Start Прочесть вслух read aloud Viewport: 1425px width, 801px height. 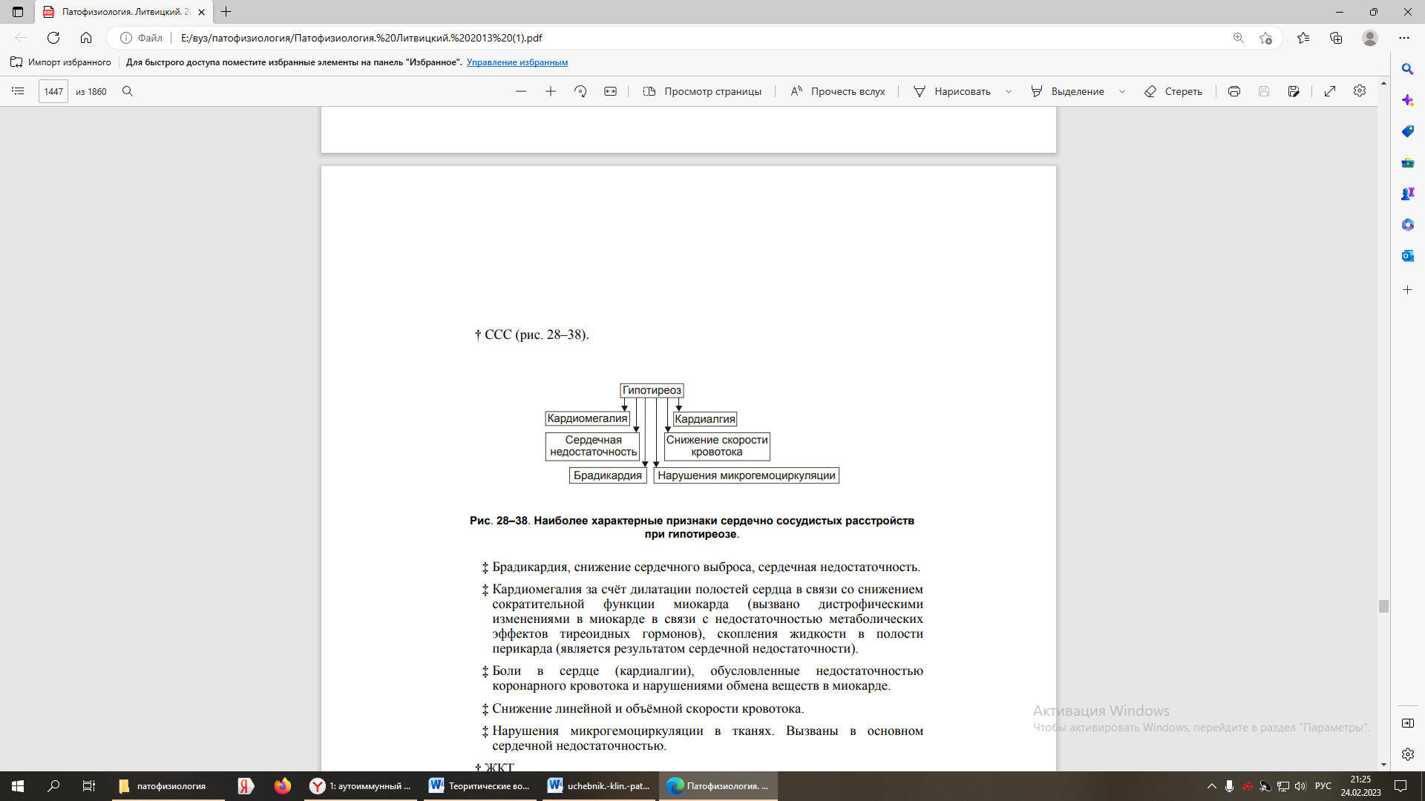click(x=838, y=91)
